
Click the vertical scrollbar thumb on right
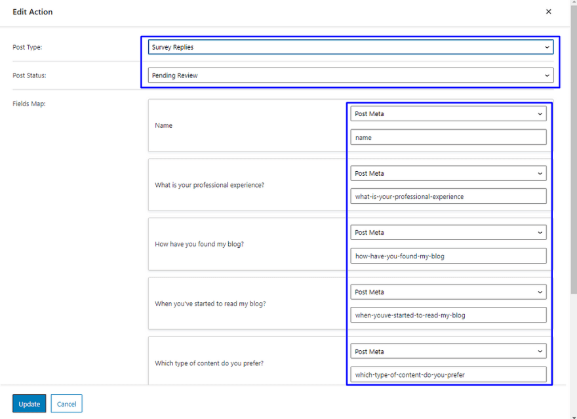tap(574, 149)
